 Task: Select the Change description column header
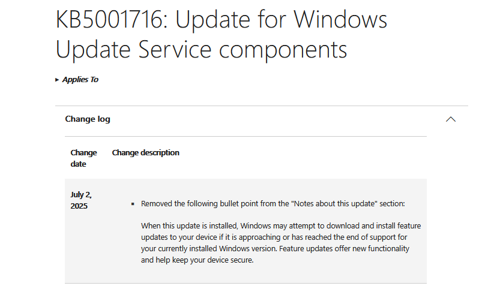pos(145,153)
